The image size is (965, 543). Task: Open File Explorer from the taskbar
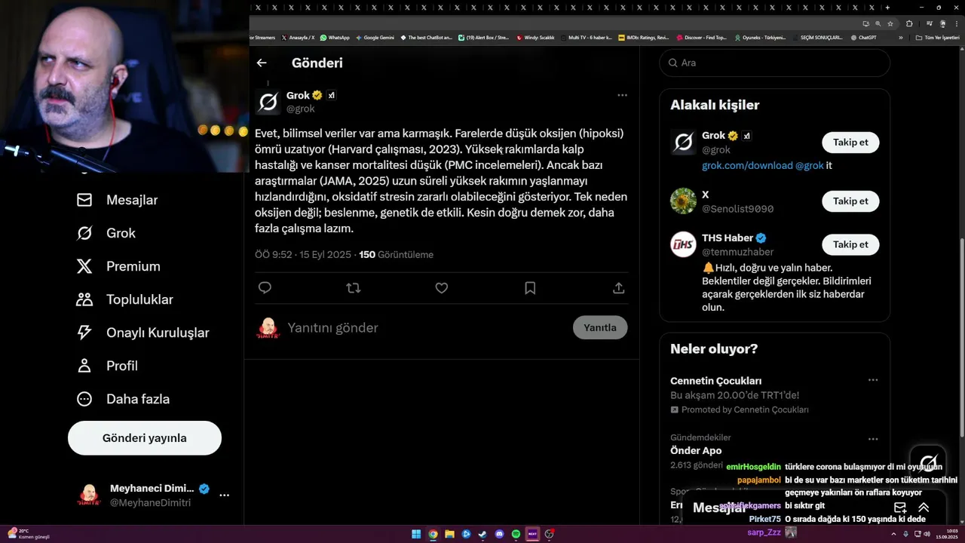pos(449,534)
